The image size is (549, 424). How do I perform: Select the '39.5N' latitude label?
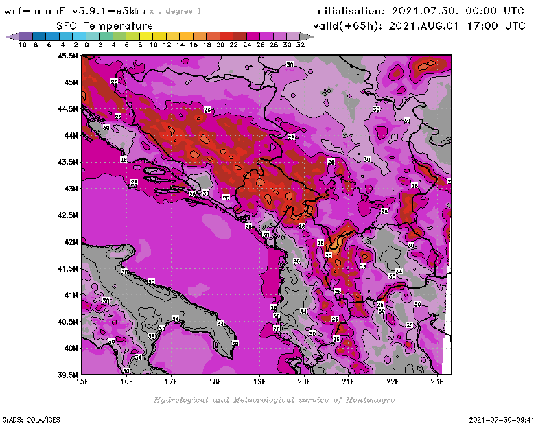67,375
